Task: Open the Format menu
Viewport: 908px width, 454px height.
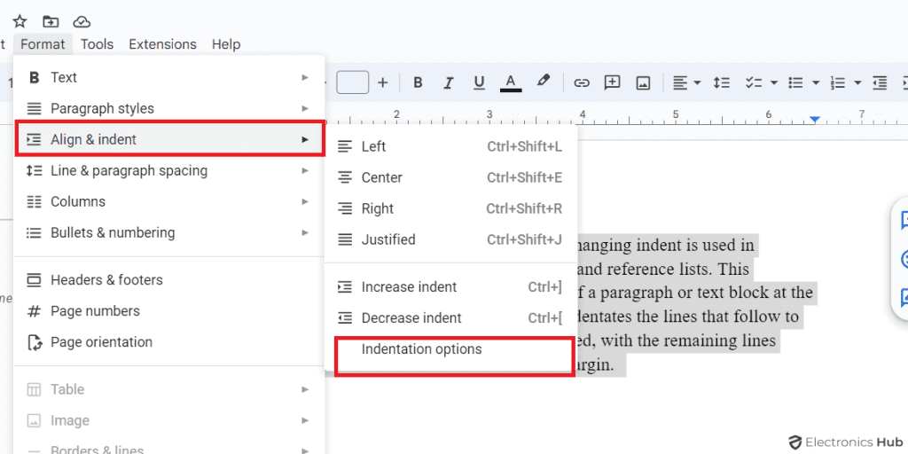Action: pos(43,44)
